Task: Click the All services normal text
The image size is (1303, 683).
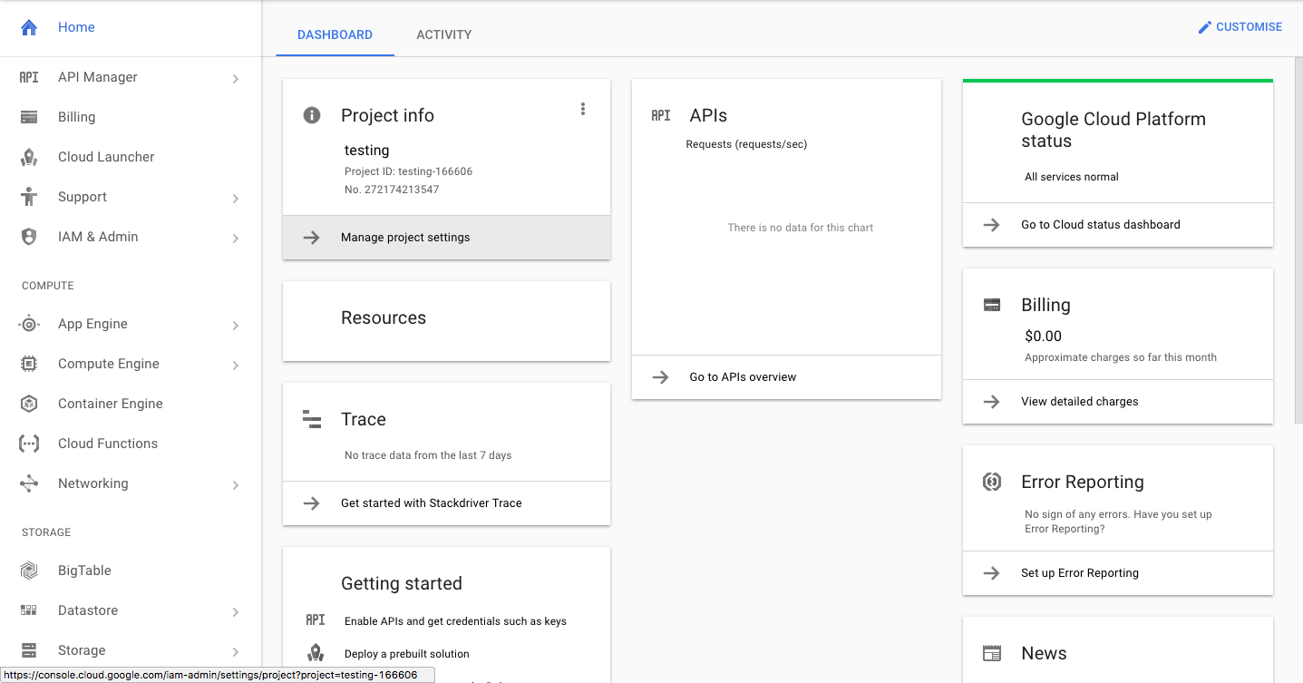Action: click(x=1072, y=177)
